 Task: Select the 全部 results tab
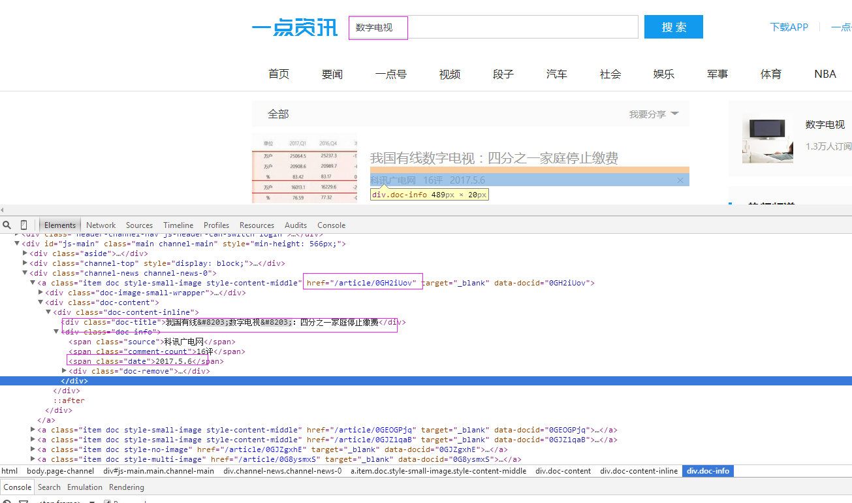[x=278, y=114]
